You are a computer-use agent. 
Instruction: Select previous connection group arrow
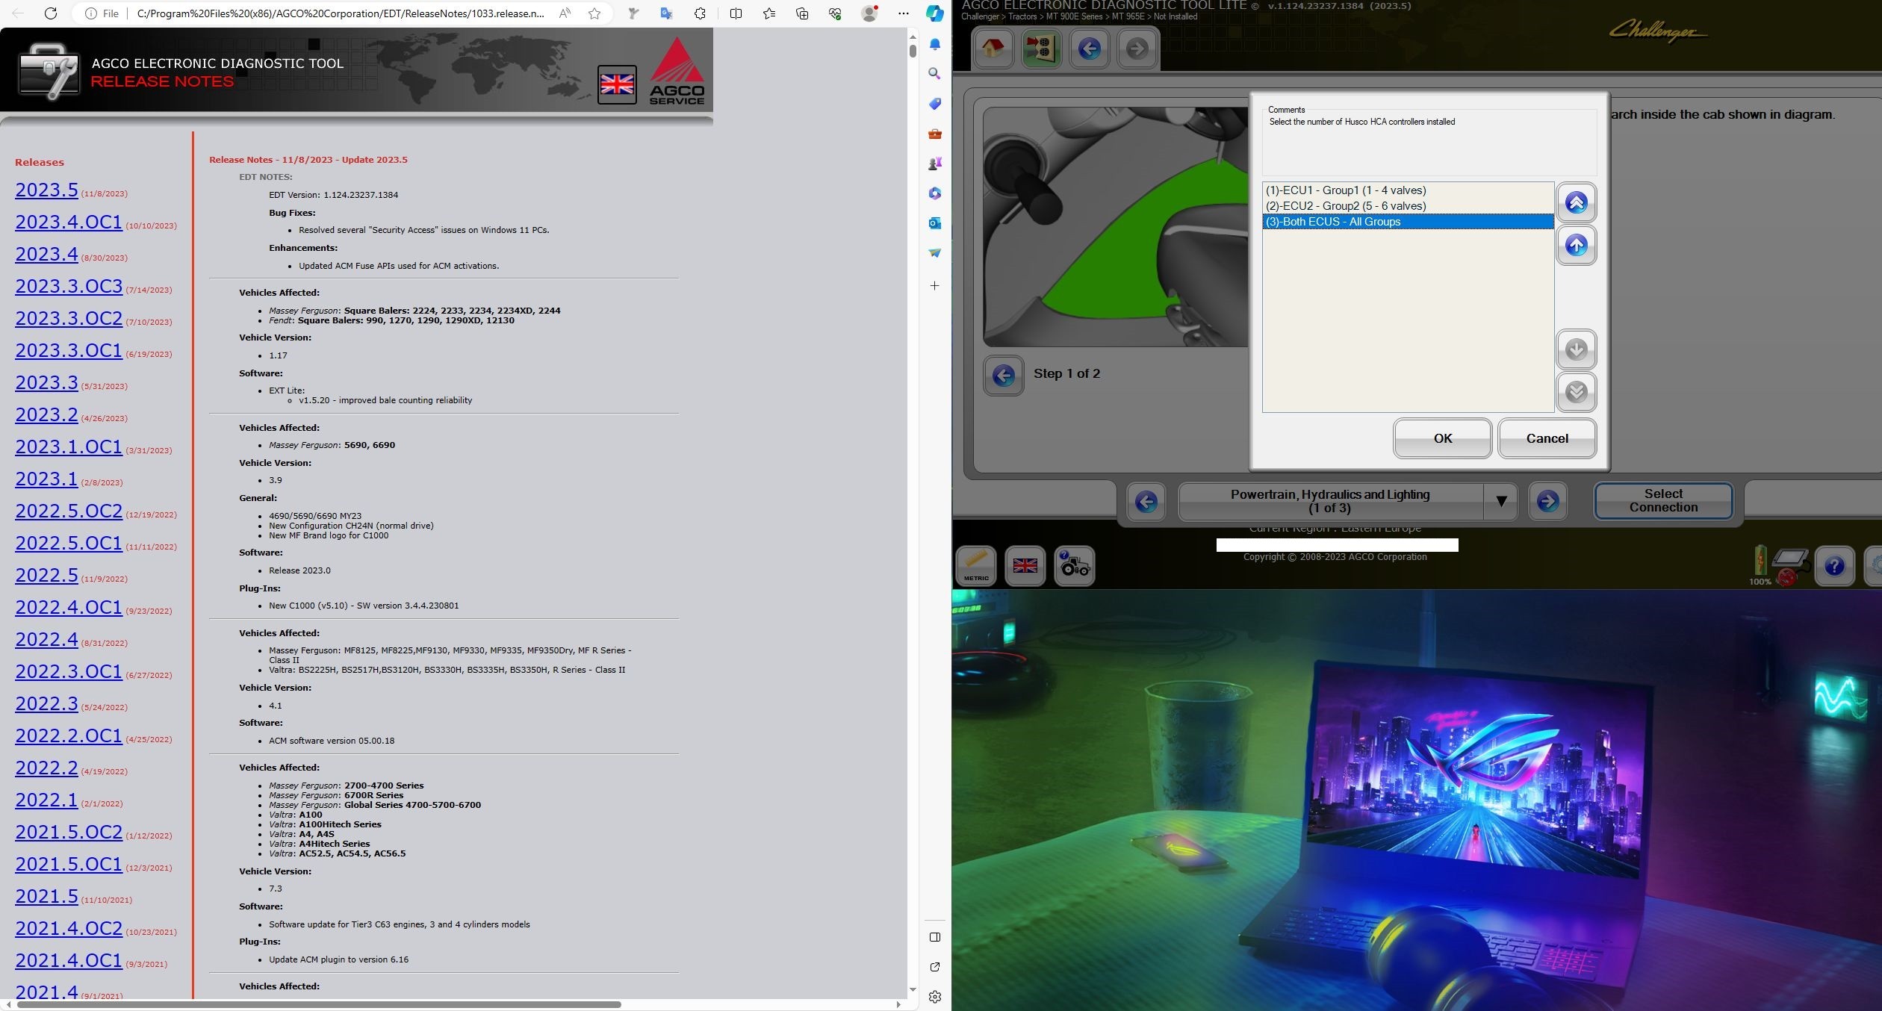coord(1146,501)
